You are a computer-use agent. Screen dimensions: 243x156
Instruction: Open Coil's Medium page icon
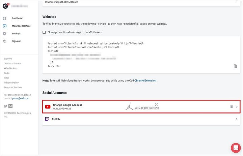tap(10, 106)
